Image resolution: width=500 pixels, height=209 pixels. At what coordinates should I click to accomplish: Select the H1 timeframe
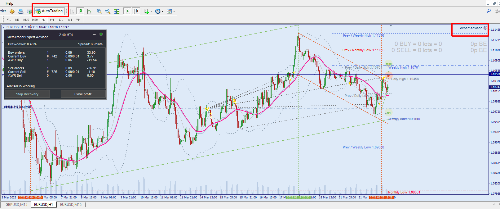click(x=43, y=20)
